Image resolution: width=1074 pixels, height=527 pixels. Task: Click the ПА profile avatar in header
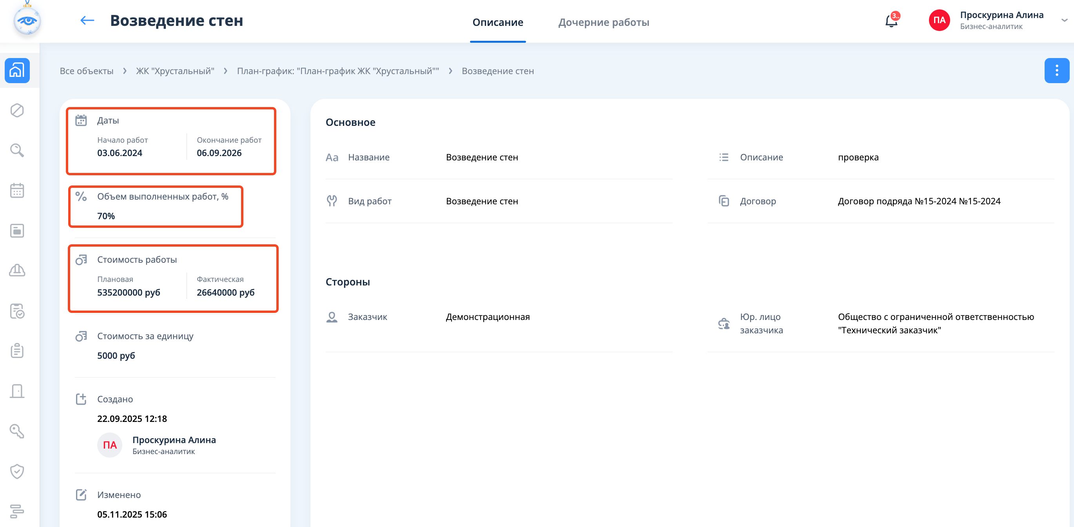click(939, 20)
